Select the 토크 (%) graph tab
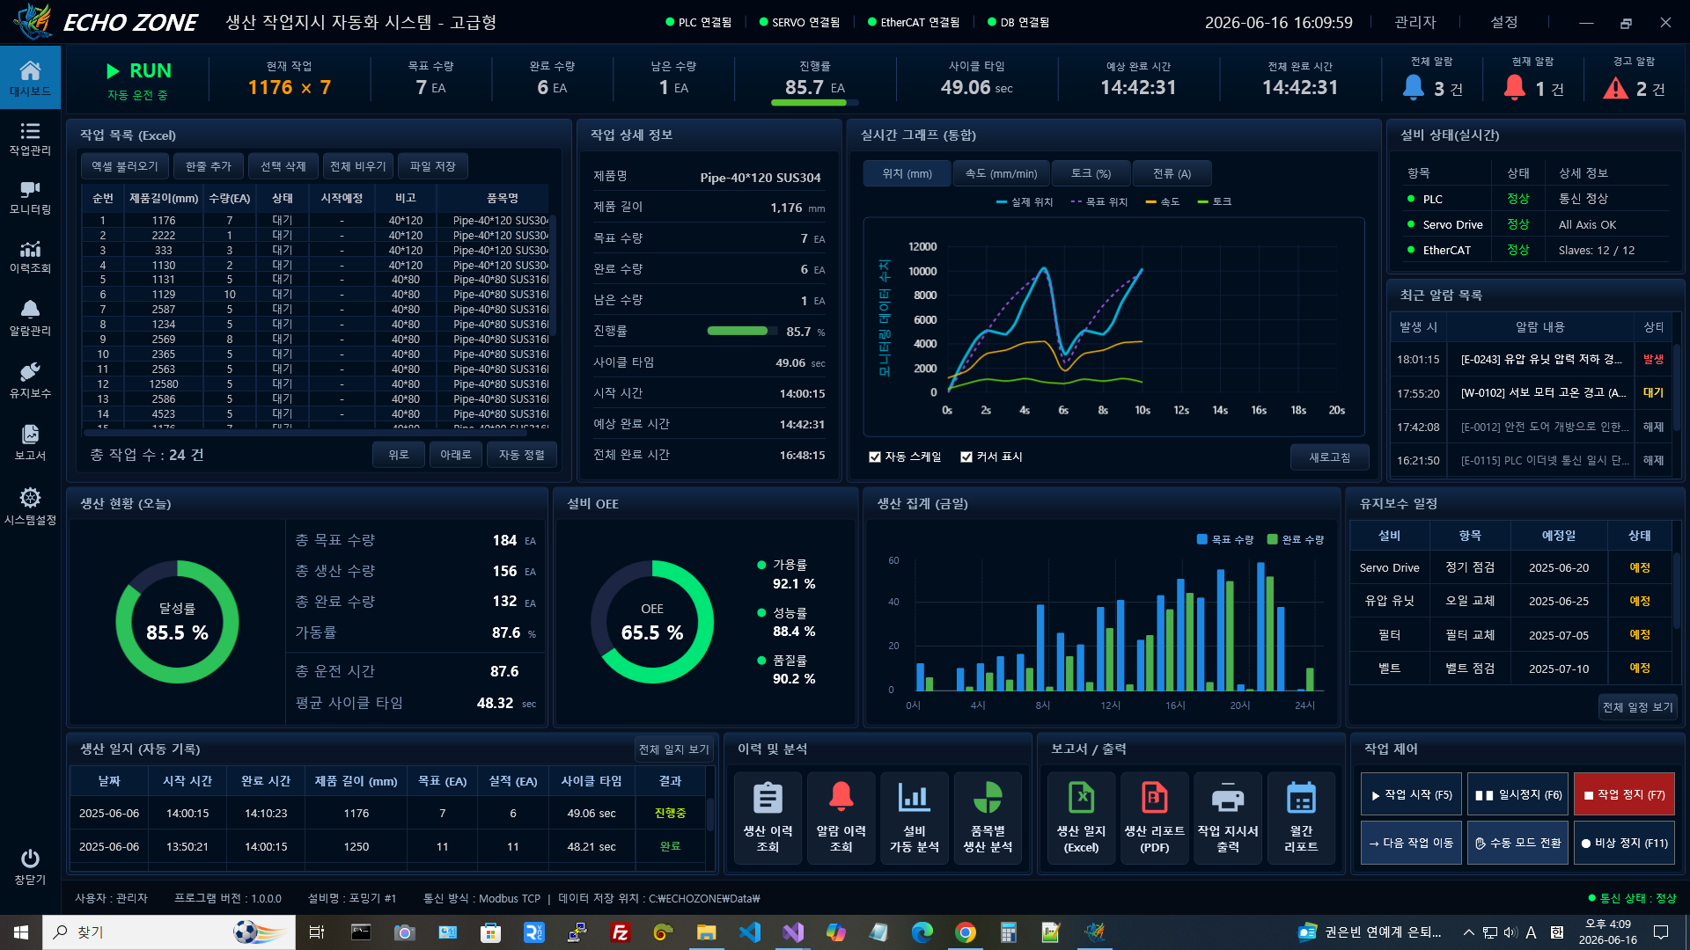The image size is (1690, 950). [x=1091, y=173]
